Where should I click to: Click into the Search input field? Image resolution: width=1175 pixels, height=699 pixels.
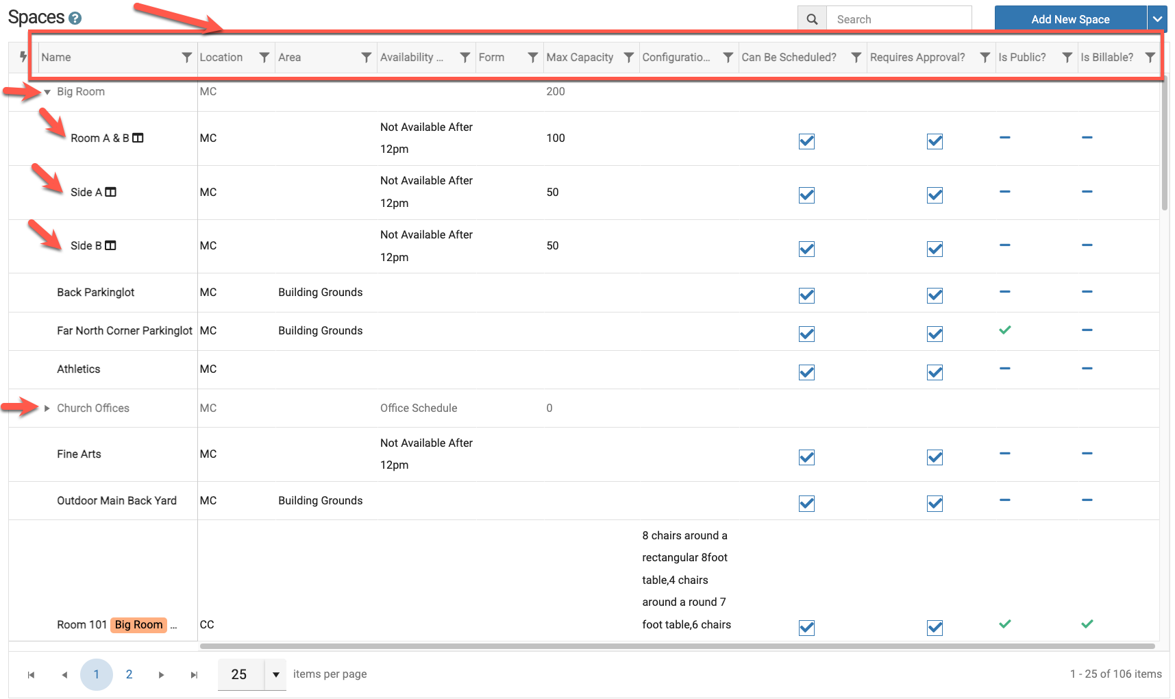click(x=899, y=19)
